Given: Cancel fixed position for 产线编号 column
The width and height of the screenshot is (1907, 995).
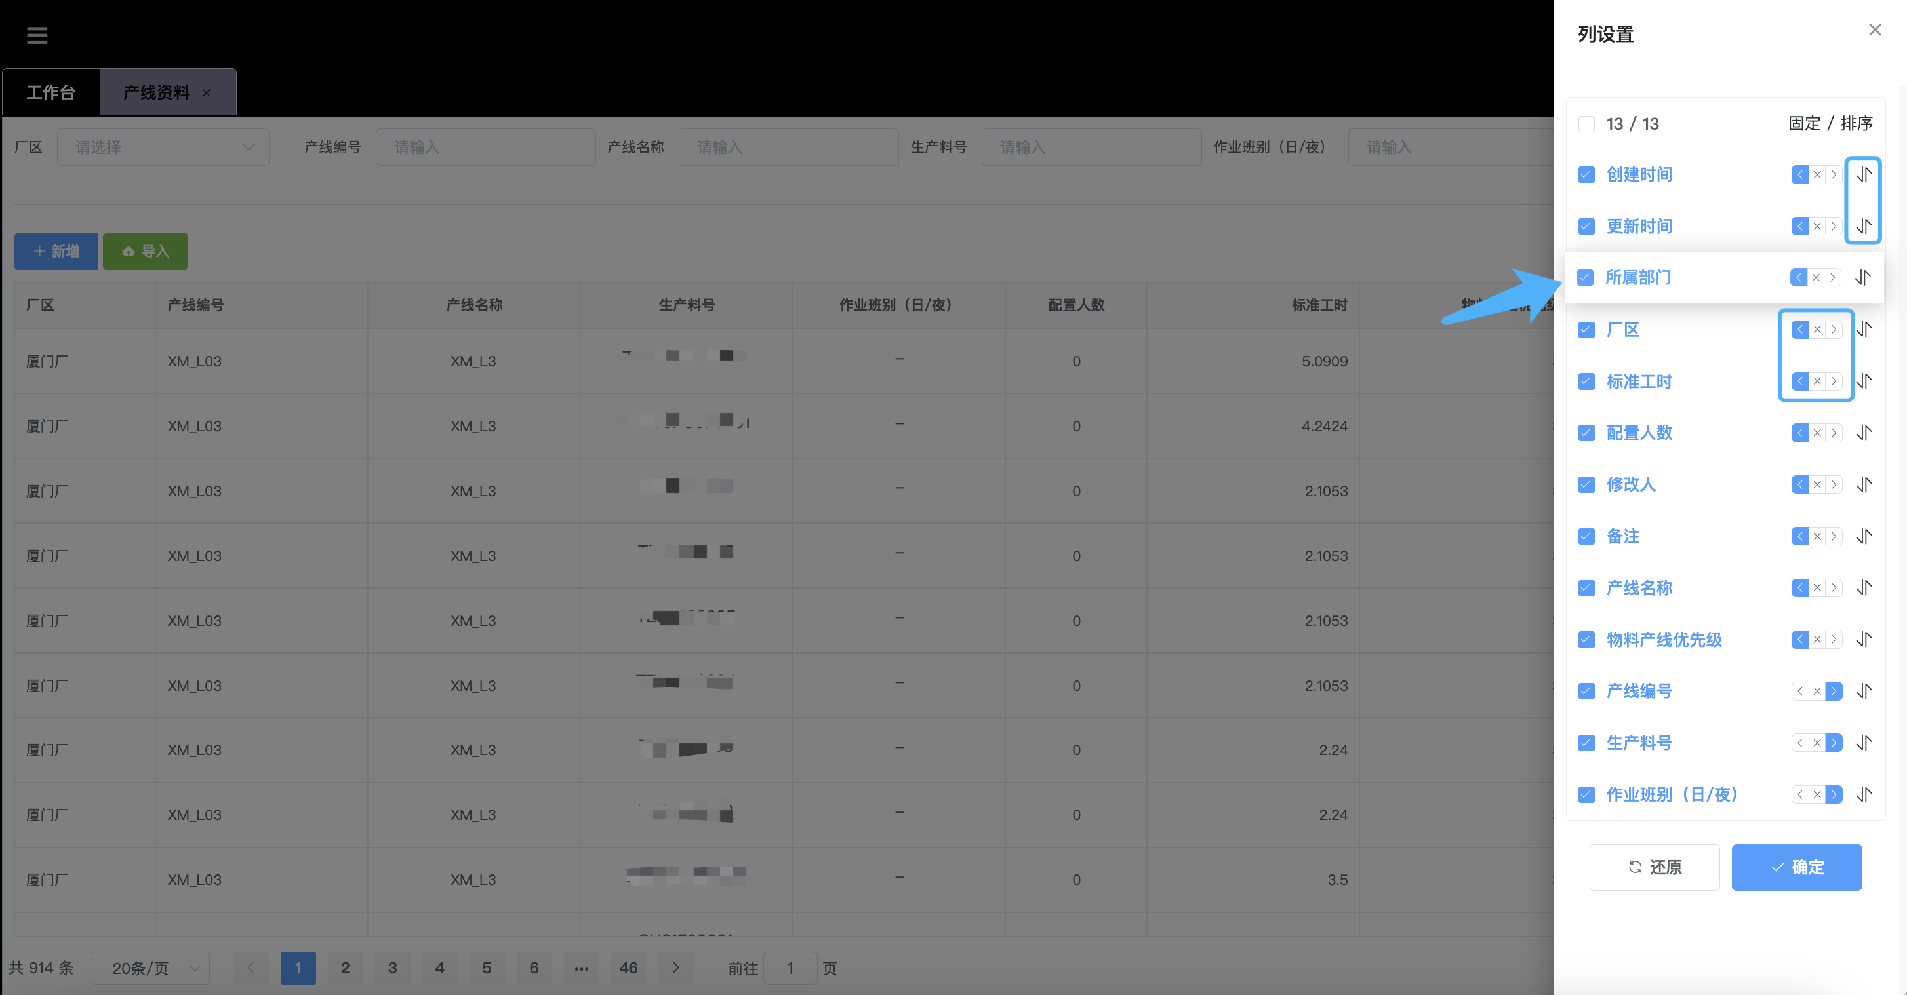Looking at the screenshot, I should (x=1817, y=691).
